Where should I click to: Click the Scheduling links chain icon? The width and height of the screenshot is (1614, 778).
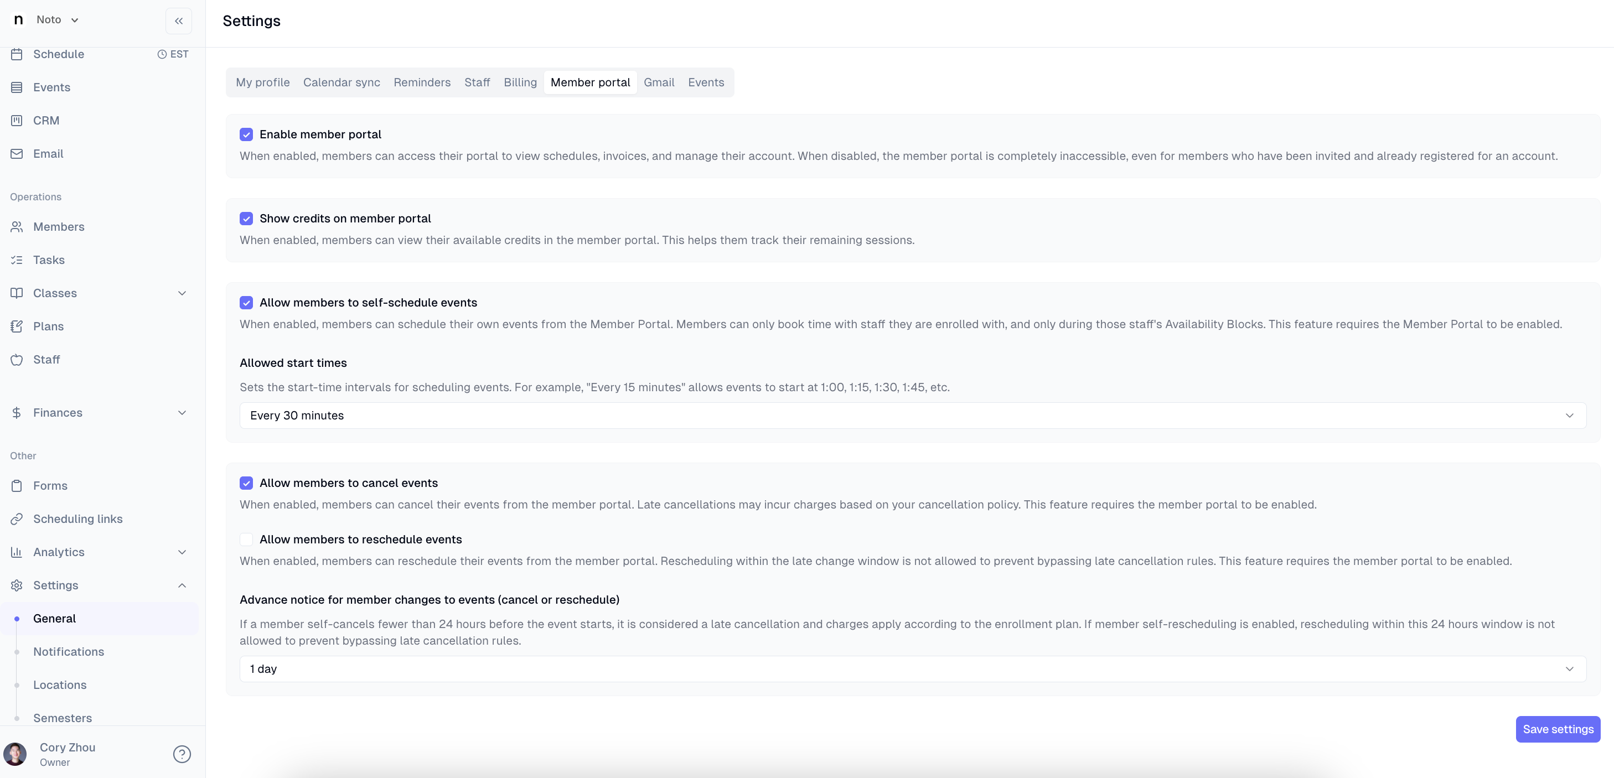(x=17, y=518)
